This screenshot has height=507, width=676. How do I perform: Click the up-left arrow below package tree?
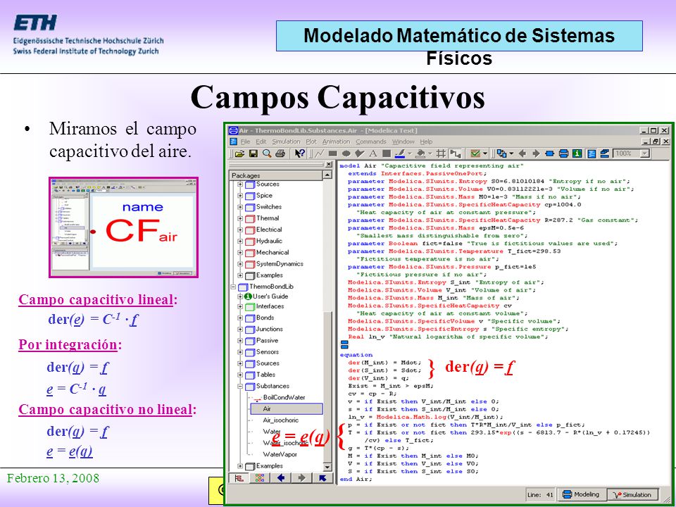[322, 477]
